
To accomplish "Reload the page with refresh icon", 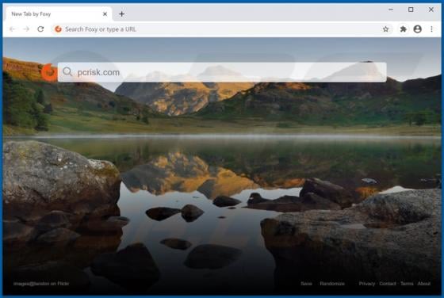I will click(x=40, y=29).
